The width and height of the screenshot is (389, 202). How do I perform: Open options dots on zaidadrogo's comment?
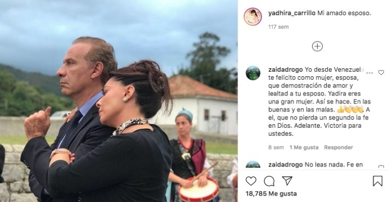pyautogui.click(x=370, y=73)
